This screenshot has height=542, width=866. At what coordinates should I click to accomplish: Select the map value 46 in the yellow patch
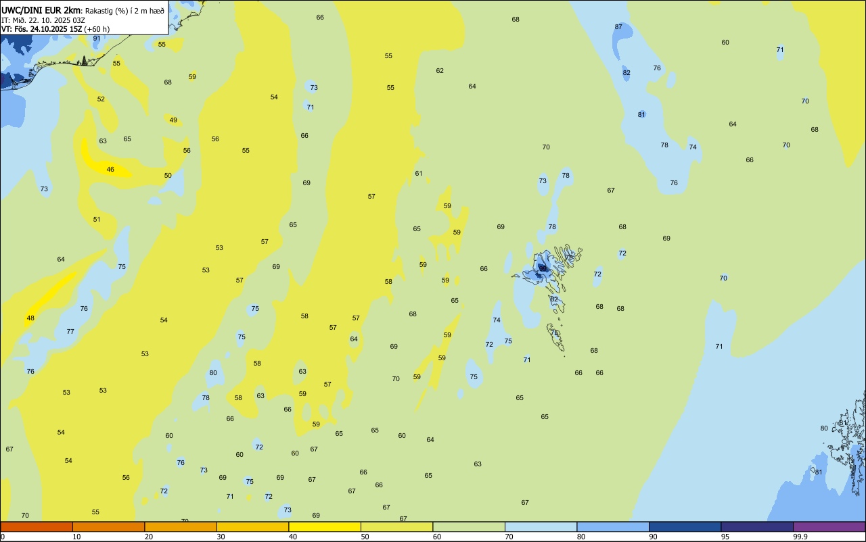pyautogui.click(x=110, y=170)
